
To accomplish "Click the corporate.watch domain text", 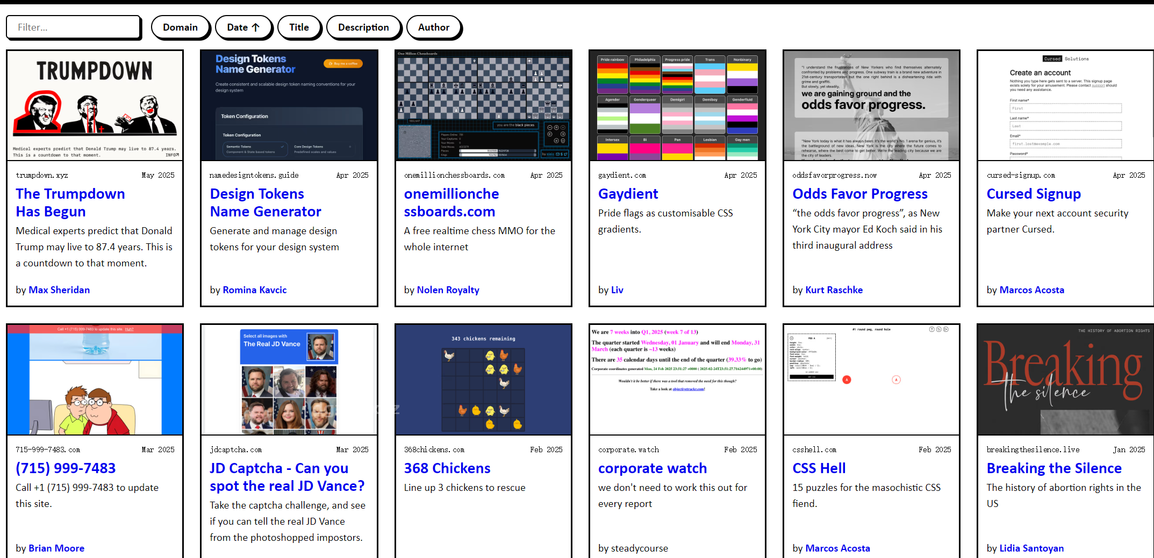I will (x=629, y=450).
